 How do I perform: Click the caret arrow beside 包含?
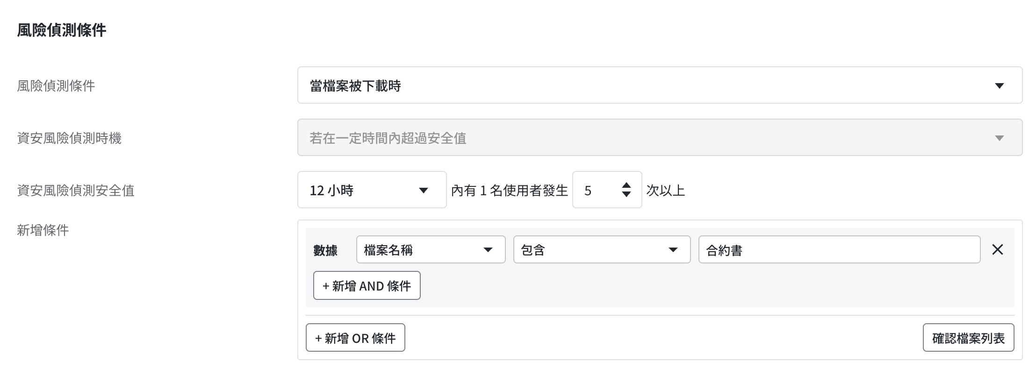673,250
